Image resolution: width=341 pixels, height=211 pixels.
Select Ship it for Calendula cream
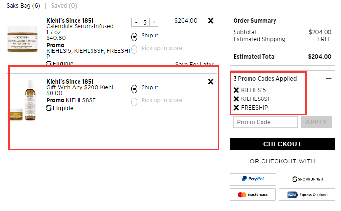134,37
